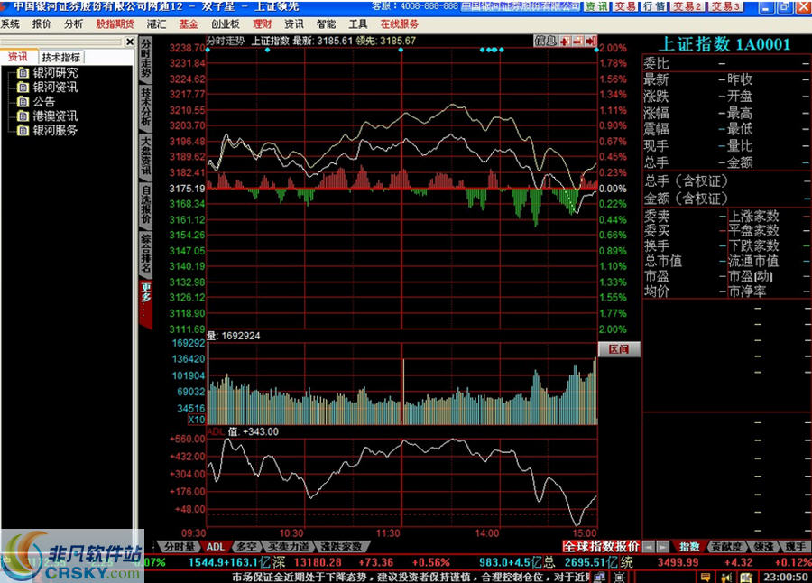Click the 银河资讯 folder icon

click(x=23, y=87)
